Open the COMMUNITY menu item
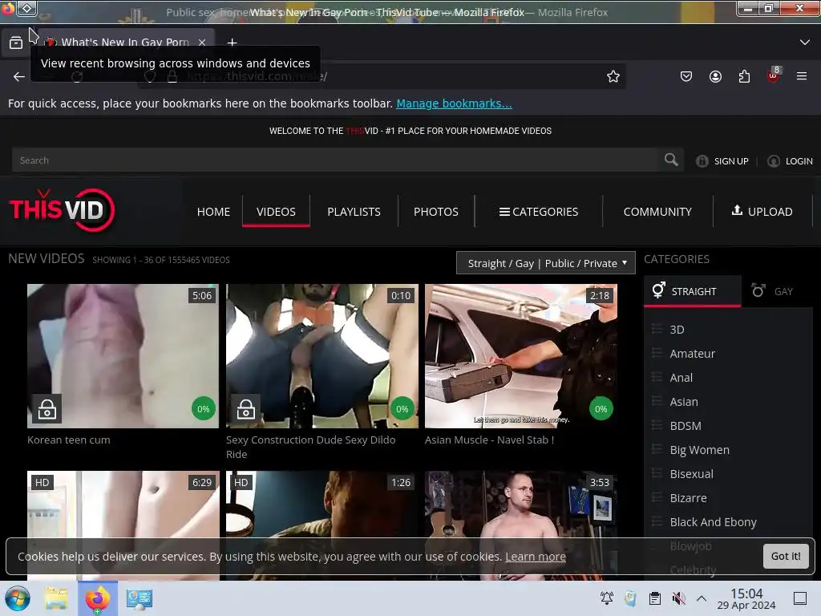The image size is (821, 616). click(x=657, y=212)
